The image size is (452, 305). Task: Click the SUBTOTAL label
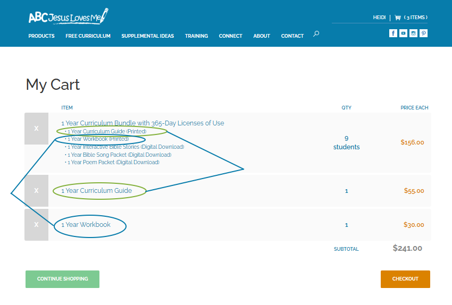click(346, 249)
